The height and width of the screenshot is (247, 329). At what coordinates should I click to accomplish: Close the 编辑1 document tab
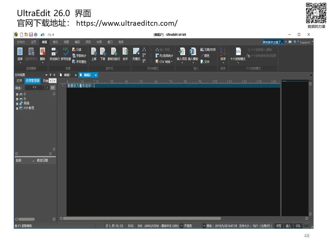[76, 75]
